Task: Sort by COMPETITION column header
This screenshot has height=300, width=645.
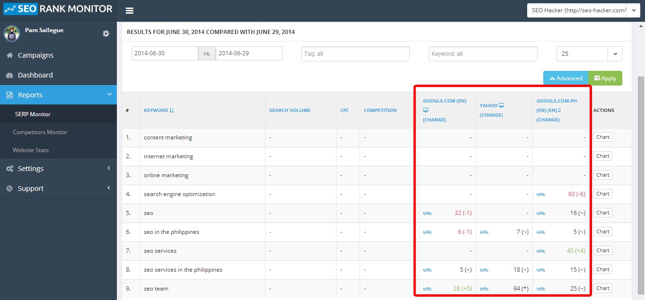Action: [x=380, y=110]
